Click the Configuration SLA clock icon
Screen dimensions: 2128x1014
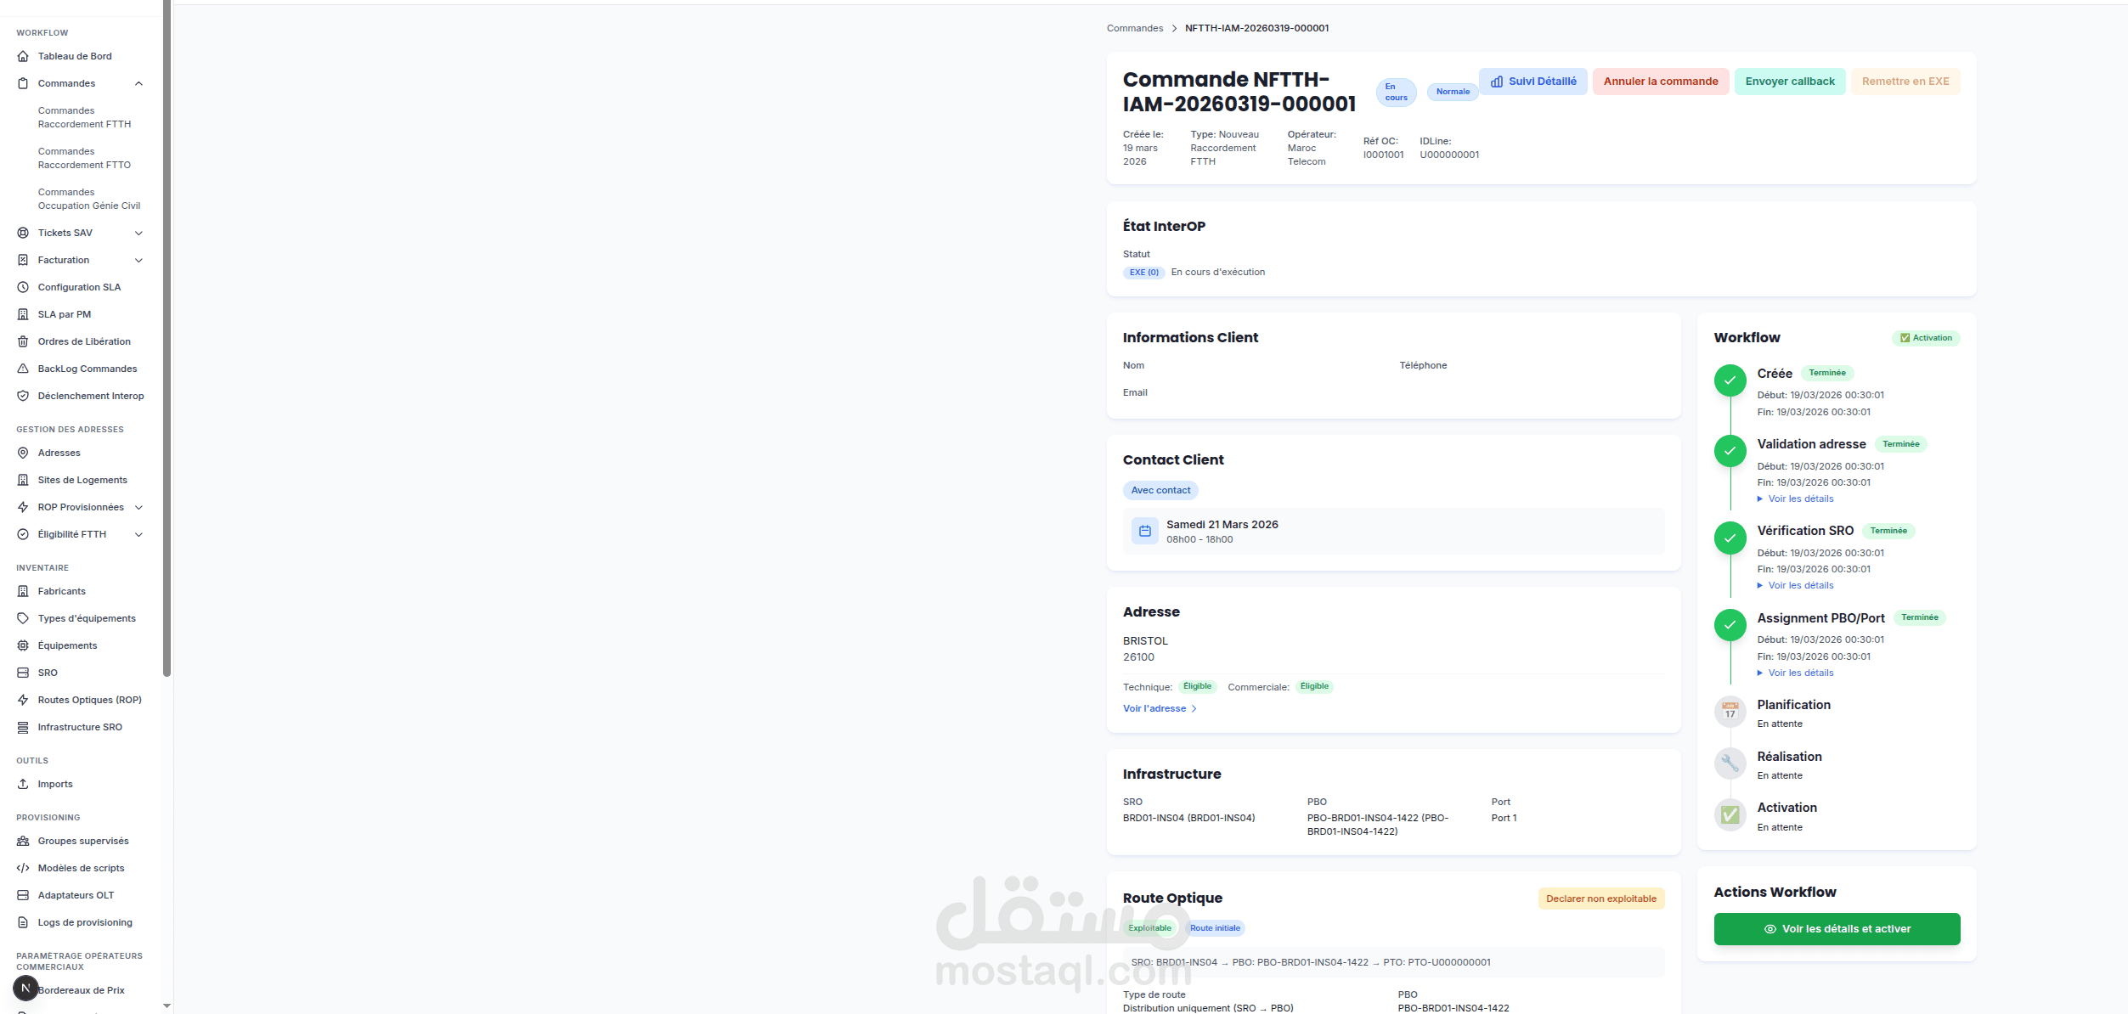(23, 287)
